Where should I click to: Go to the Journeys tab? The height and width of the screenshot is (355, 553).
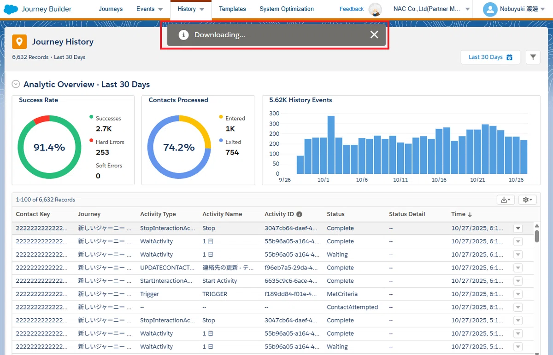pyautogui.click(x=111, y=9)
